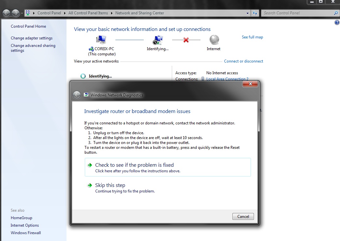340x241 pixels.
Task: Click Back arrow in Network Diagnostics dialog
Action: pos(77,95)
